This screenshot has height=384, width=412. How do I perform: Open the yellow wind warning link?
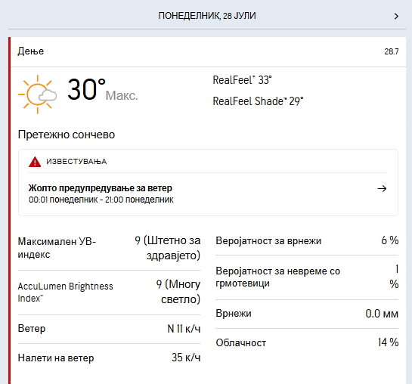(101, 188)
